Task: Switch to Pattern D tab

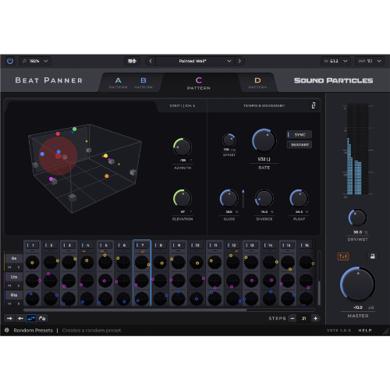Action: (x=257, y=83)
